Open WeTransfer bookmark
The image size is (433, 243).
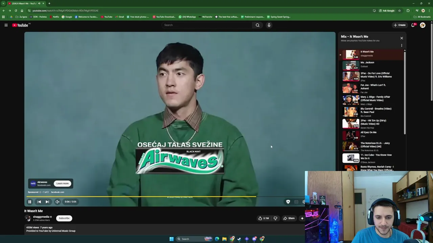tap(205, 17)
